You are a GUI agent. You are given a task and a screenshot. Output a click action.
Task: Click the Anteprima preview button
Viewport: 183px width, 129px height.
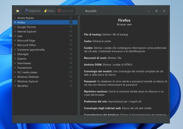coord(33,11)
